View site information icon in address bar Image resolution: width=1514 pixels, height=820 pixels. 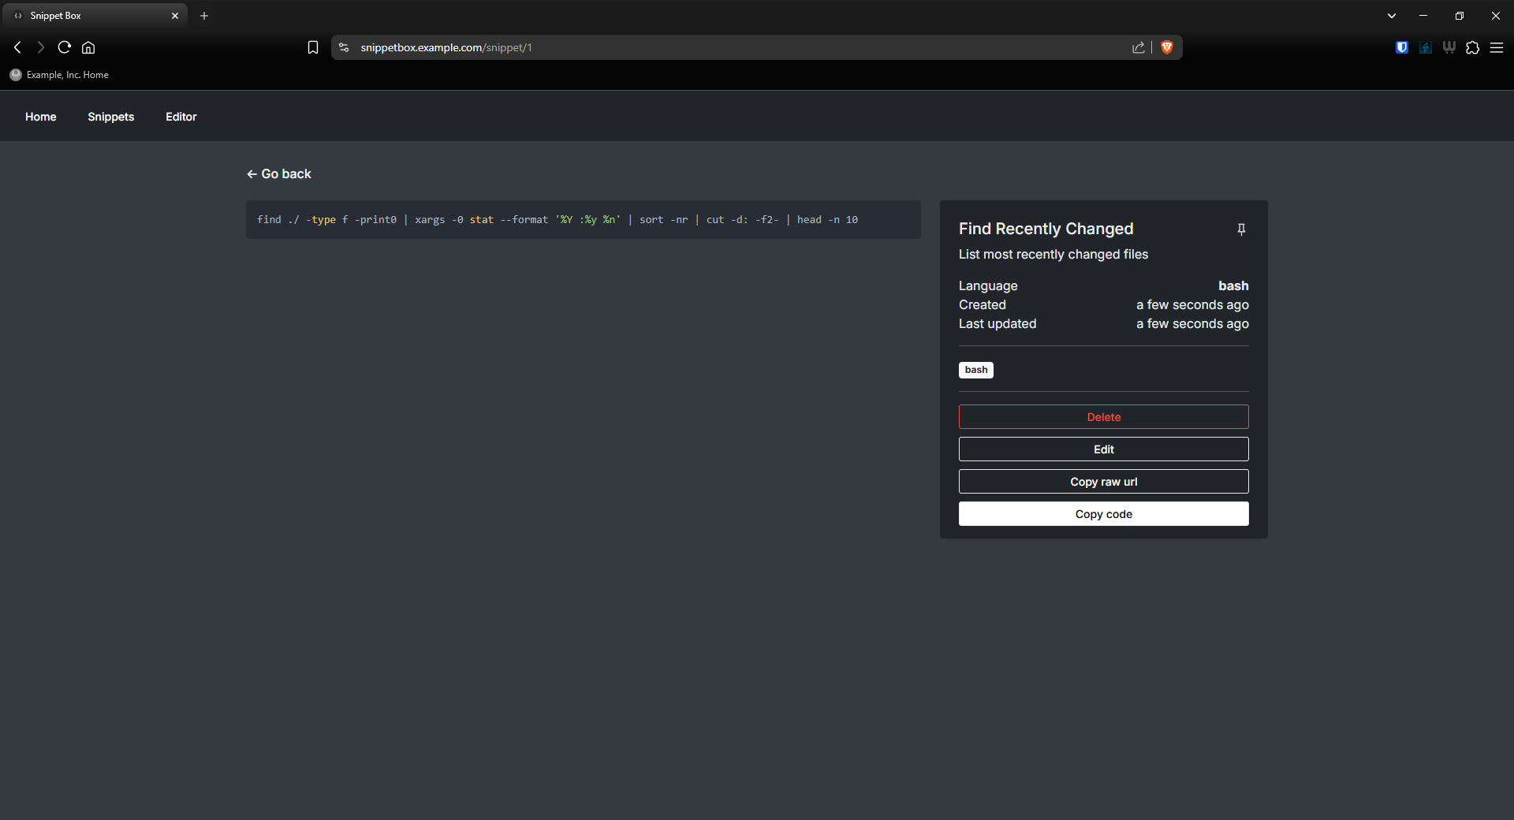[344, 47]
